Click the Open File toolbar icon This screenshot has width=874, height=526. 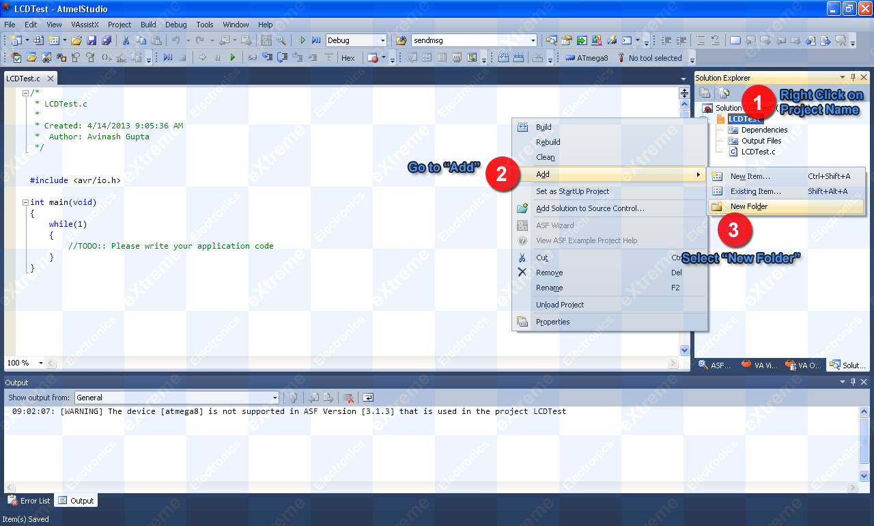(x=76, y=40)
